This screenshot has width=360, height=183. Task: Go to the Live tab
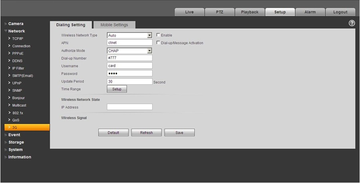[x=189, y=12]
